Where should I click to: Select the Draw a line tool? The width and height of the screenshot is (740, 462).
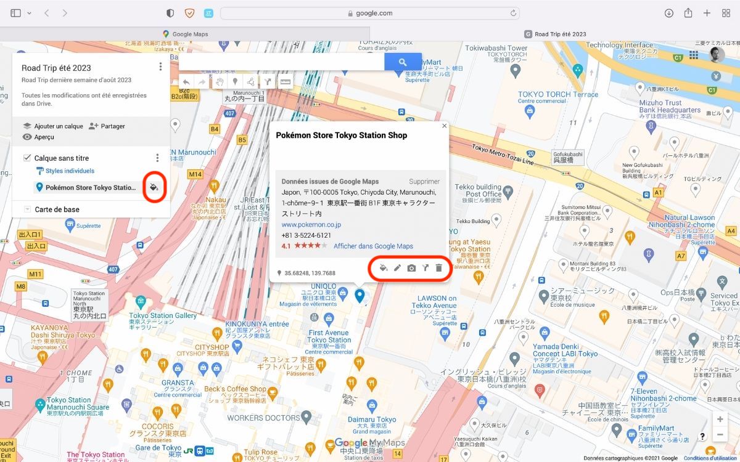point(250,81)
